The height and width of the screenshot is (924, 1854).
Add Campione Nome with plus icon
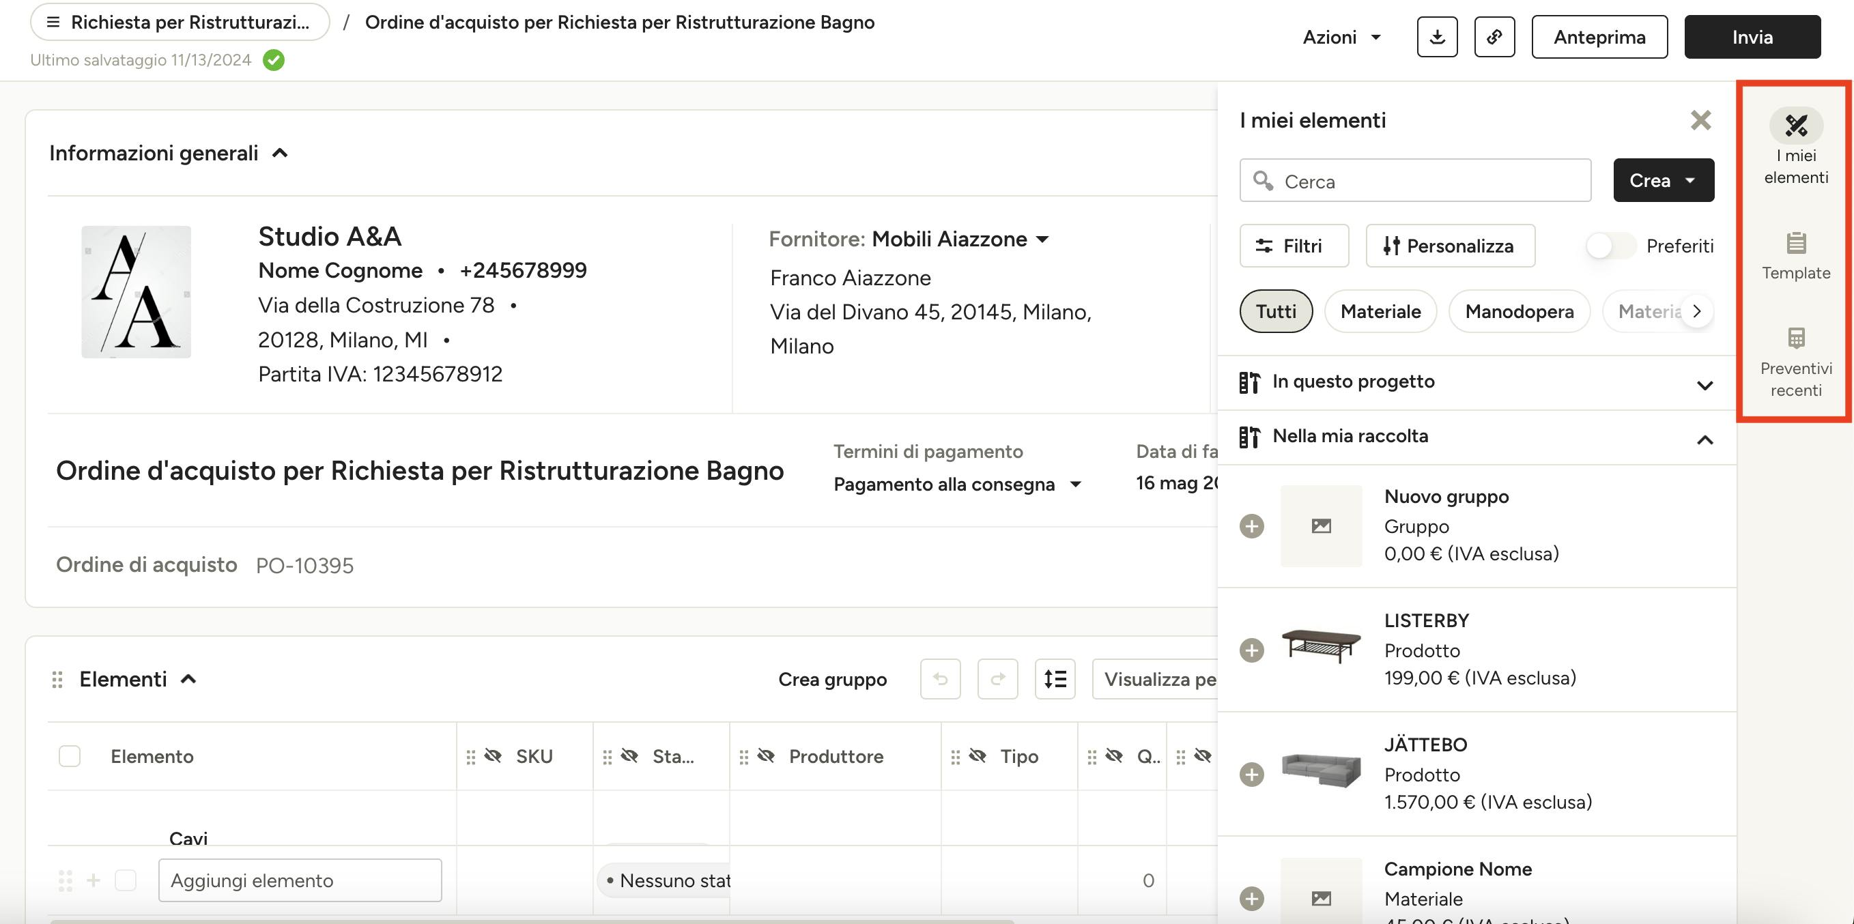(1252, 898)
